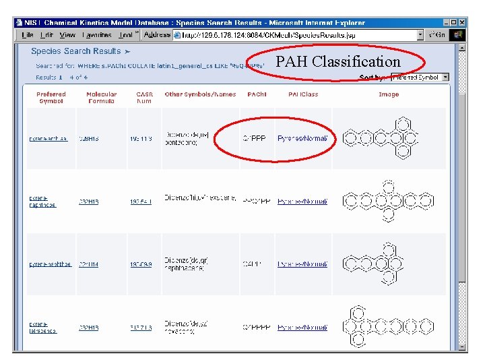Click Pyrenes/Normal class in Dibenzo hexacene row
485x364 pixels.
click(x=302, y=201)
